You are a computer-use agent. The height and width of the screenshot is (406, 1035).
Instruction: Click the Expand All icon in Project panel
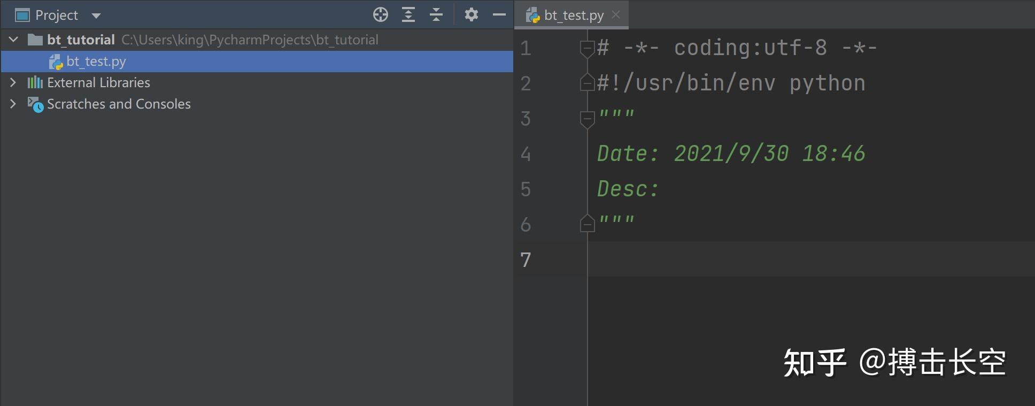click(x=408, y=15)
